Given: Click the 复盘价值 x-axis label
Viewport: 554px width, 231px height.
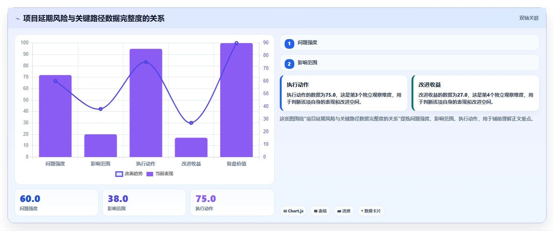Looking at the screenshot, I should 237,164.
